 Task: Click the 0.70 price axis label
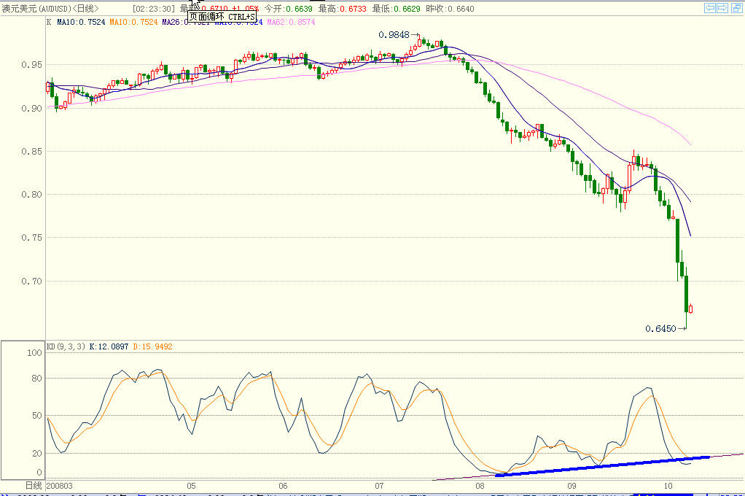32,282
